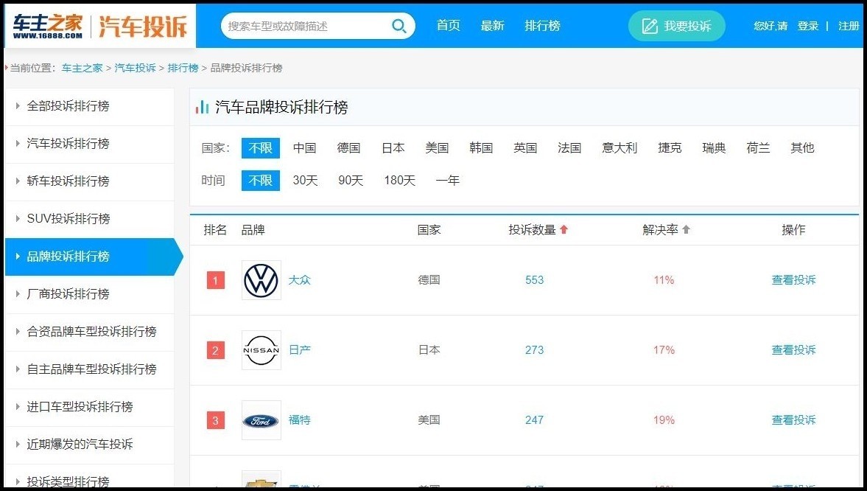
Task: Set time filter to 一年
Action: point(447,181)
